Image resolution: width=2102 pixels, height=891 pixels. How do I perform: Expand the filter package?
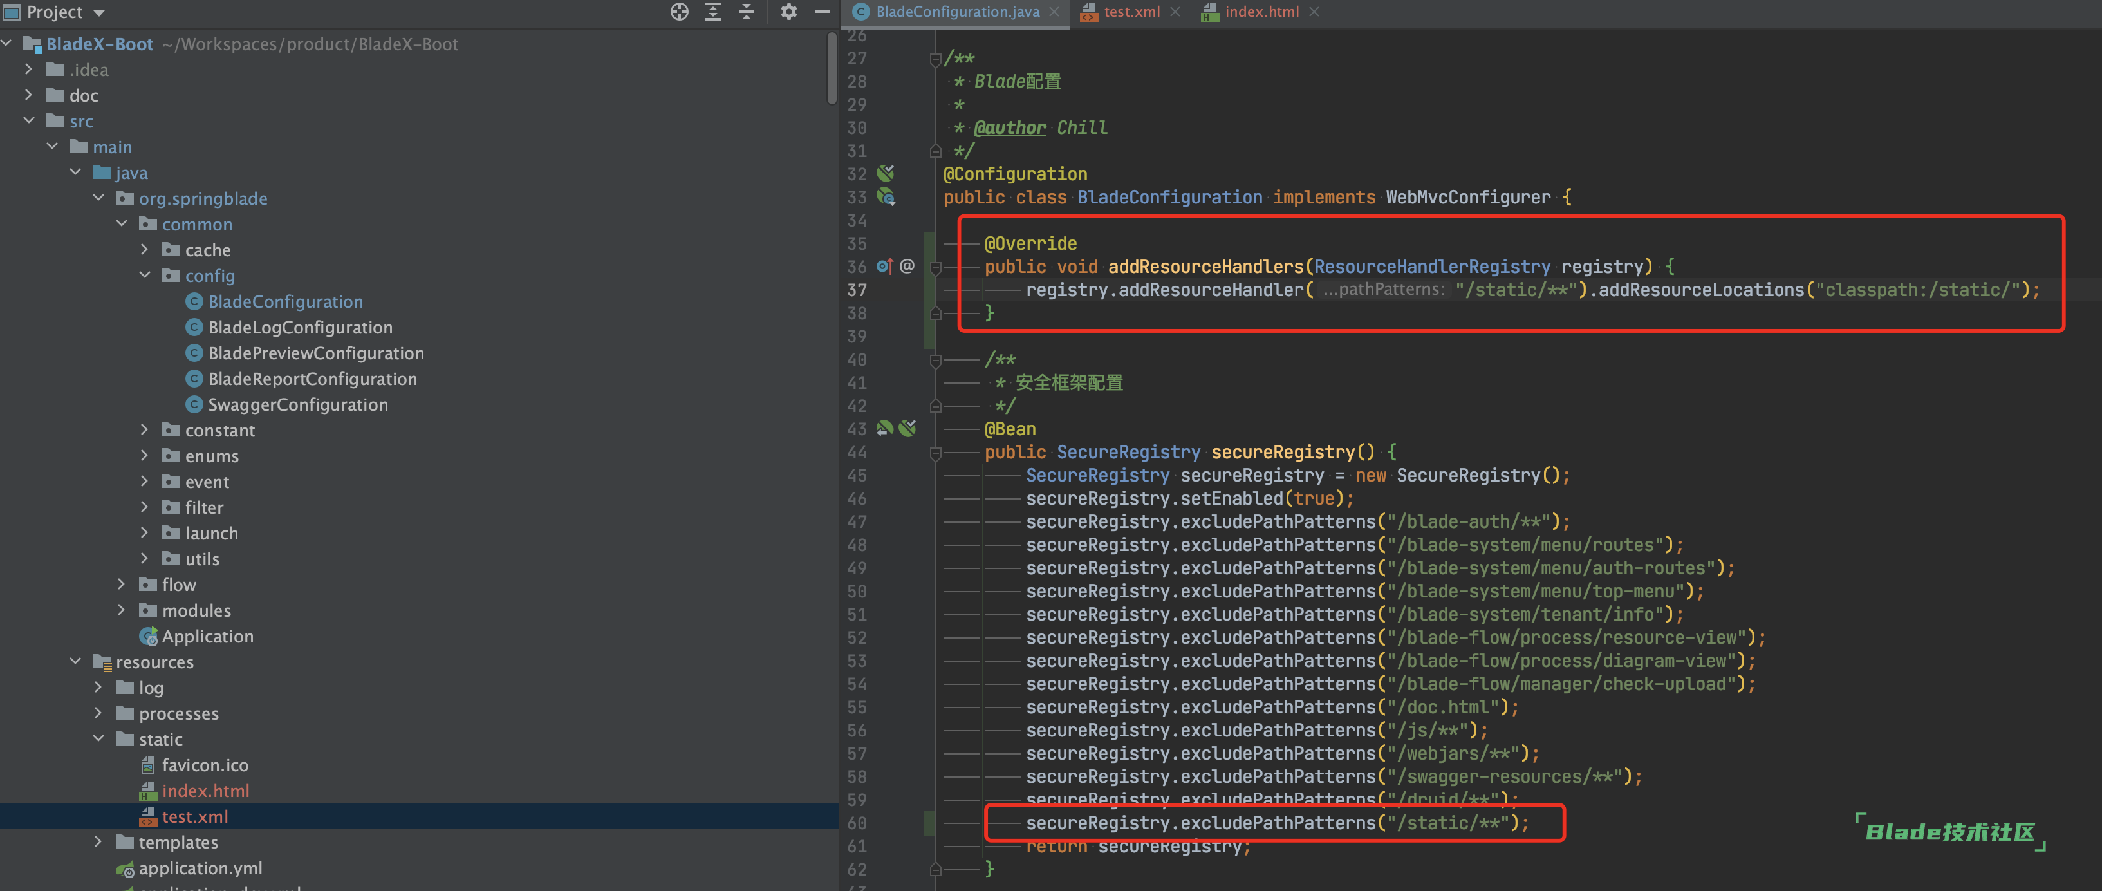[144, 507]
